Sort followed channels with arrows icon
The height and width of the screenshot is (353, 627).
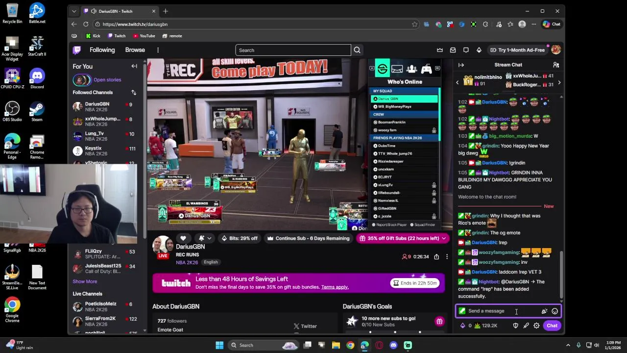coord(134,92)
